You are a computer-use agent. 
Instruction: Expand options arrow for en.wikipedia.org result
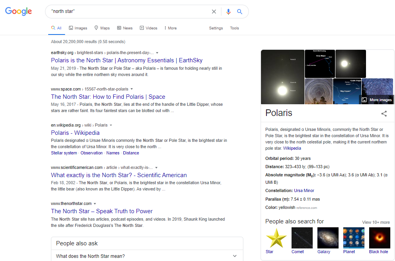pyautogui.click(x=111, y=125)
